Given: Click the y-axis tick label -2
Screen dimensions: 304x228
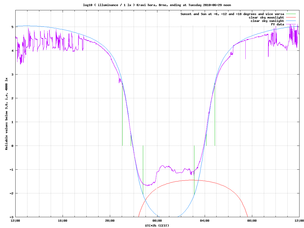Looking at the screenshot, I should pyautogui.click(x=12, y=193).
